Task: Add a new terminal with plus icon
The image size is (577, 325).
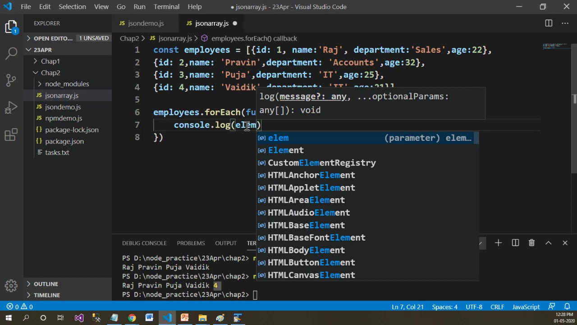Action: (498, 243)
